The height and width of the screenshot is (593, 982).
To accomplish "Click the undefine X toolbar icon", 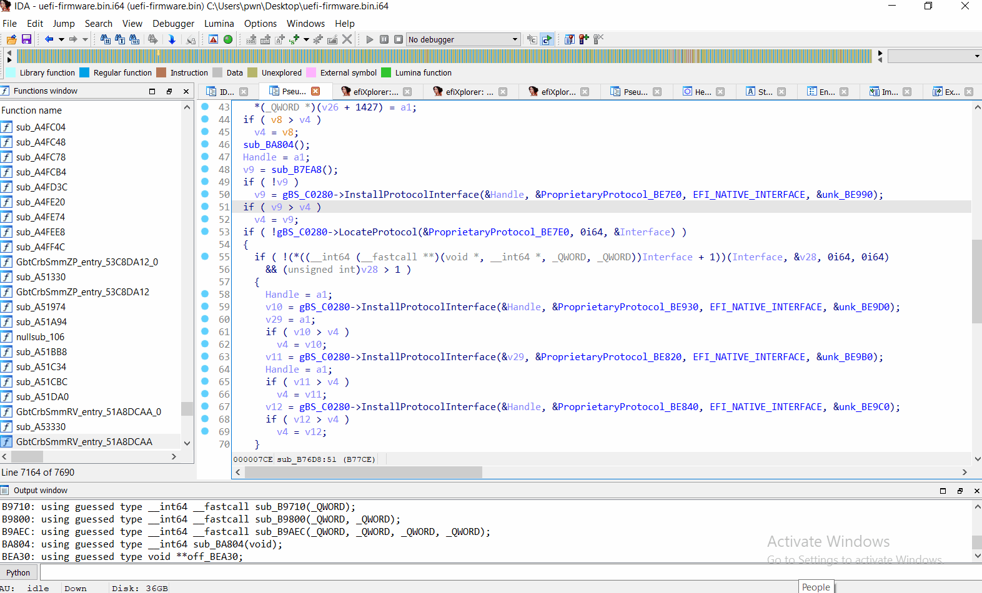I will [x=347, y=39].
